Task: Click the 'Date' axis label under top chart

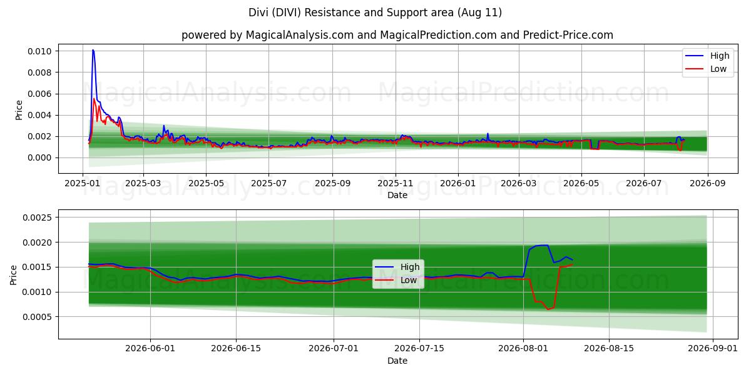Action: click(397, 195)
